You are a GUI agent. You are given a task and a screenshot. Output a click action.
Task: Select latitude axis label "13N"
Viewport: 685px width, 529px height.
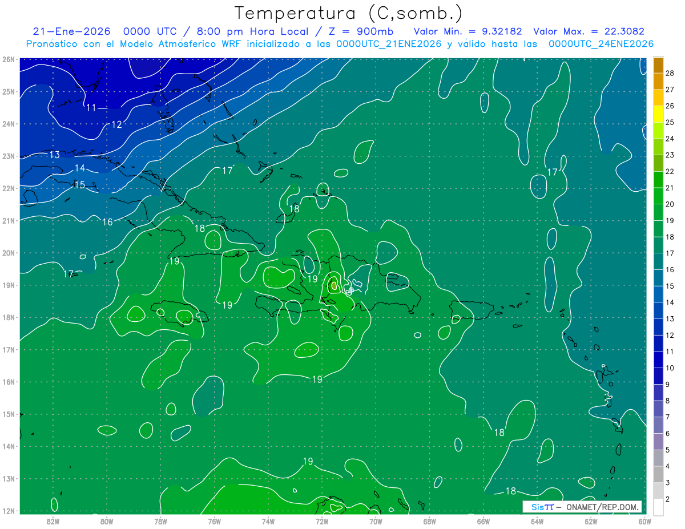pos(9,478)
